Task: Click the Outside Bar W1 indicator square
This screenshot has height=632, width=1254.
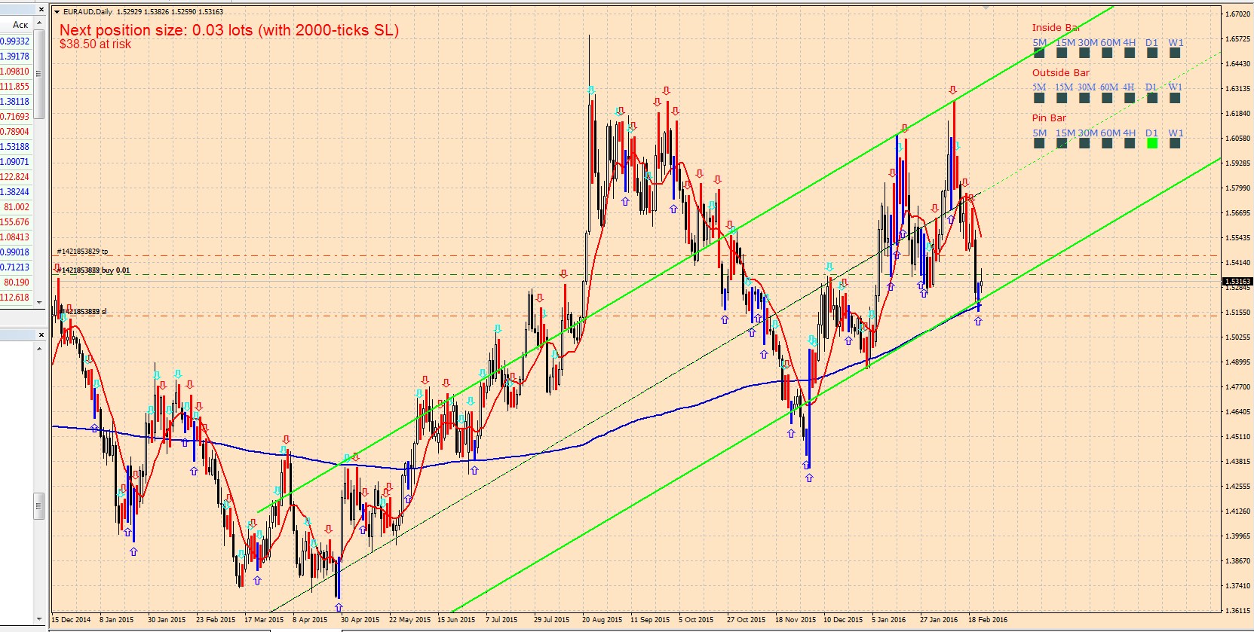Action: click(1175, 98)
